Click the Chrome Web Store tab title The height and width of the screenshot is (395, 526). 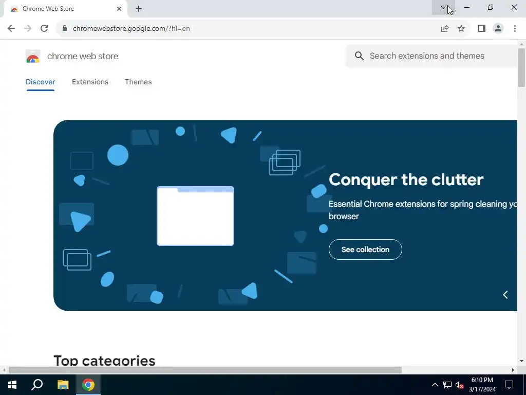coord(48,9)
